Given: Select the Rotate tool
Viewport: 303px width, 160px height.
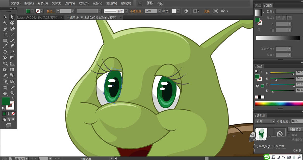Looking at the screenshot, I should (x=5, y=52).
